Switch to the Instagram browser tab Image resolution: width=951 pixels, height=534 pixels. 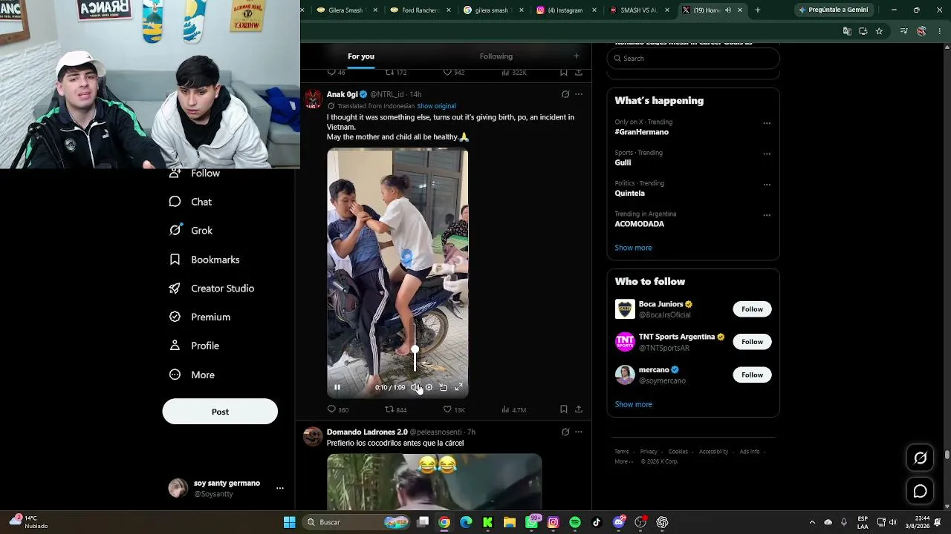tap(566, 10)
